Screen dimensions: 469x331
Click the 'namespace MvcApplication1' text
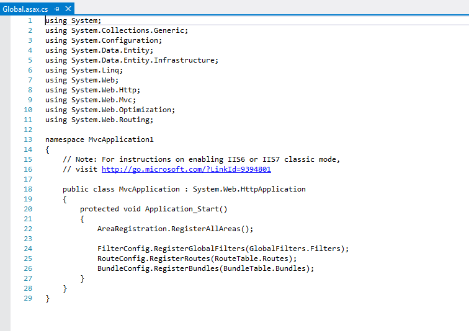(x=99, y=139)
